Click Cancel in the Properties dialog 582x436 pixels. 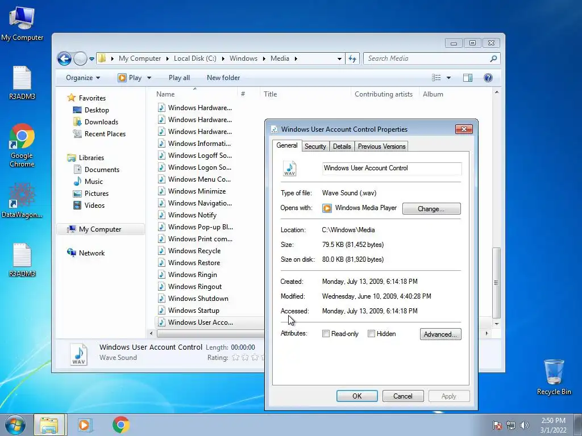coord(403,396)
